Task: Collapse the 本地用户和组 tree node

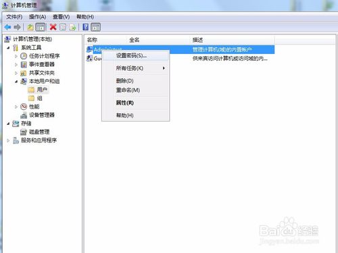Action: pos(16,82)
